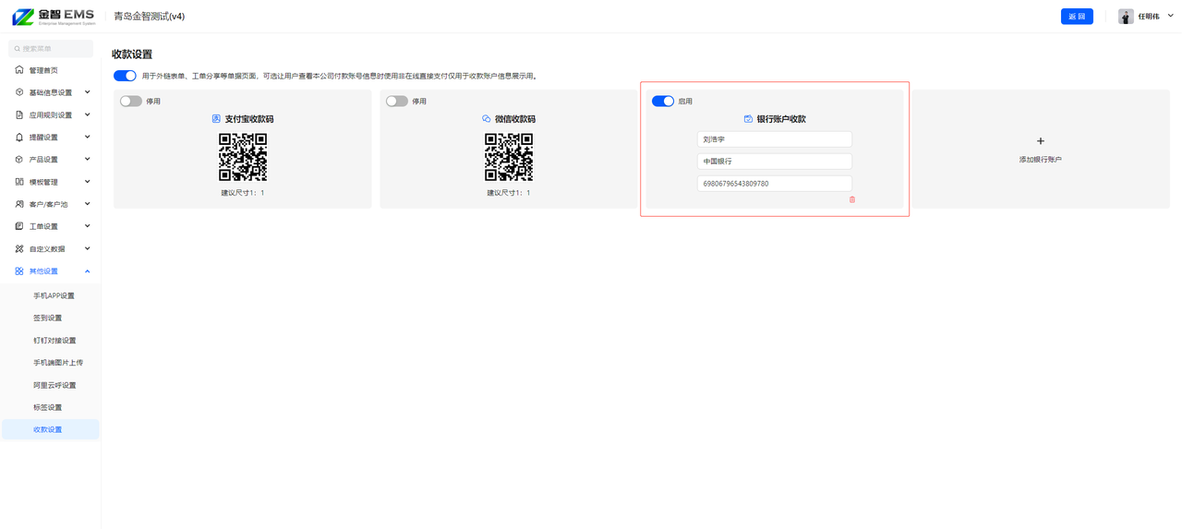
Task: Expand 工单设置 chevron
Action: coord(88,226)
